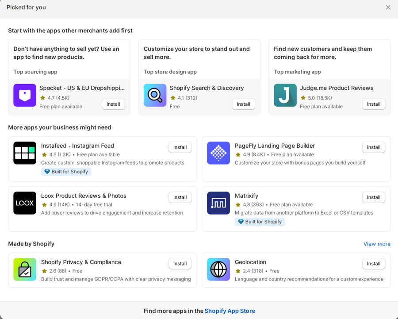Viewport: 398px width, 319px height.
Task: Open Judge.me Product Reviews app title
Action: [x=337, y=88]
